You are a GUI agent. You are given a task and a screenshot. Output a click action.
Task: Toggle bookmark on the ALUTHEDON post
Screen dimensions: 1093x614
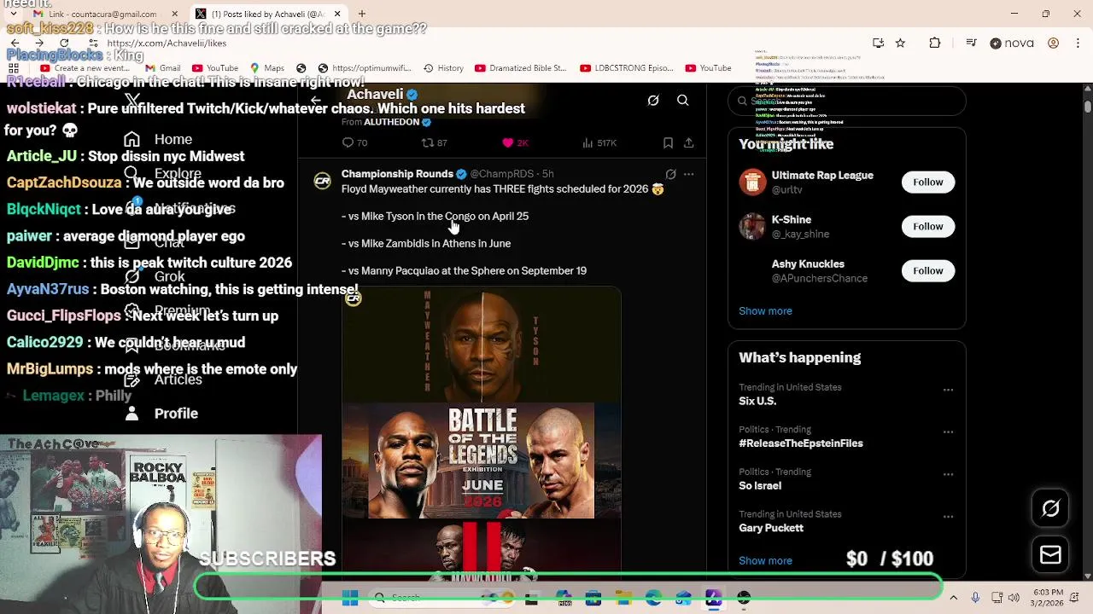[x=668, y=143]
